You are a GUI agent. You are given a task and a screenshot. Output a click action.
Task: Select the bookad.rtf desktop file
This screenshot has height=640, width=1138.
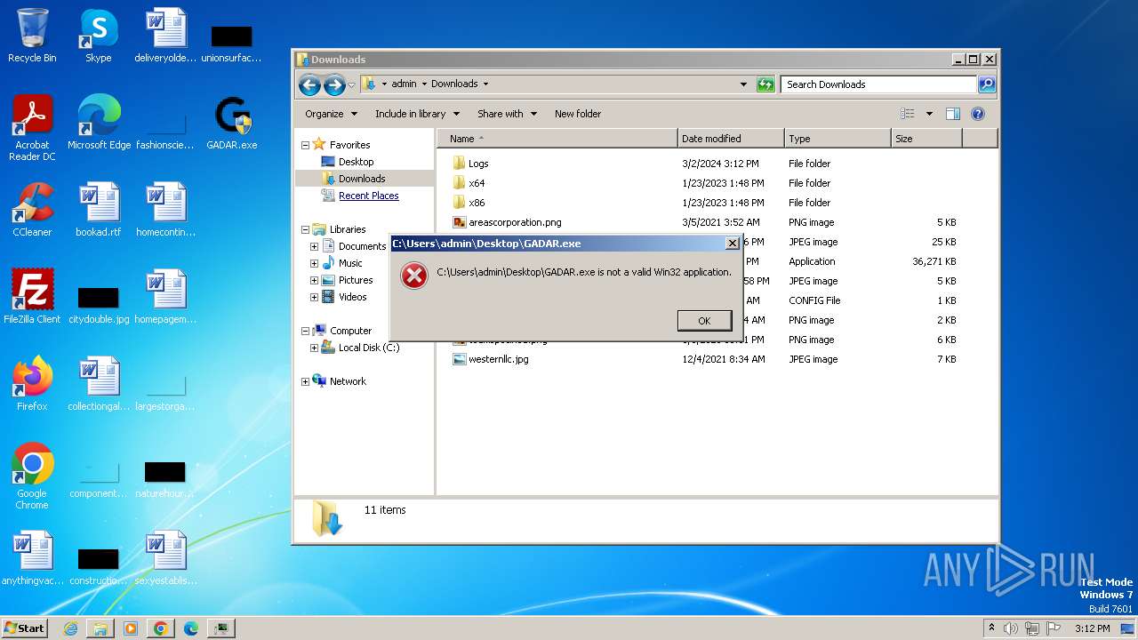(x=99, y=210)
